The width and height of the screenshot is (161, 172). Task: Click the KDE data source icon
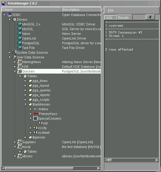coord(20,66)
